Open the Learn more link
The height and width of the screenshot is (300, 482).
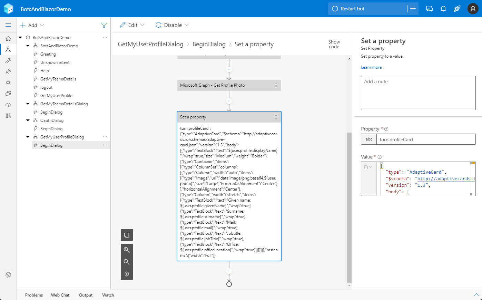[371, 67]
